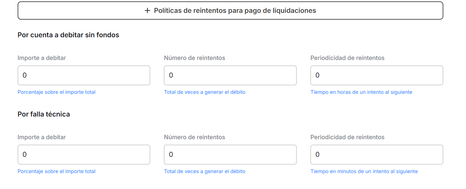Click Porcentaje sobre el importe total hint, falla técnica
This screenshot has height=189, width=466.
pyautogui.click(x=57, y=171)
